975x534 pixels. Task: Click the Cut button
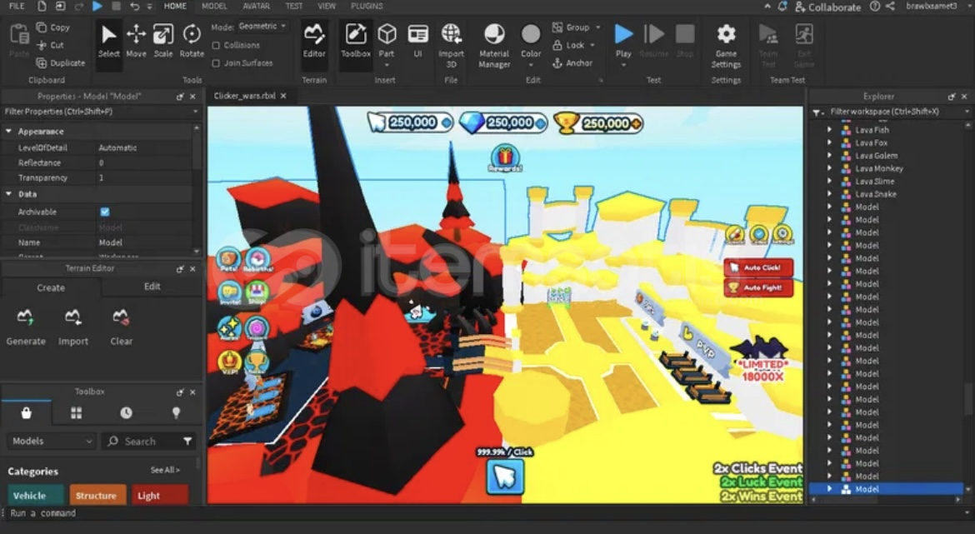(50, 45)
